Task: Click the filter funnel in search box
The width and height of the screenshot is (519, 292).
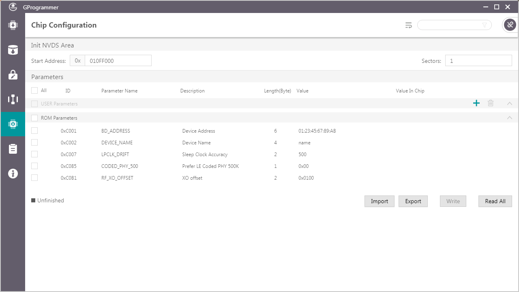Action: (x=485, y=25)
